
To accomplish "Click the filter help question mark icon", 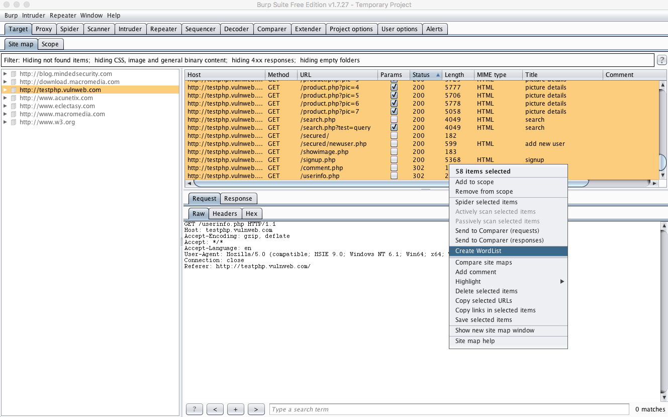I will (x=662, y=60).
